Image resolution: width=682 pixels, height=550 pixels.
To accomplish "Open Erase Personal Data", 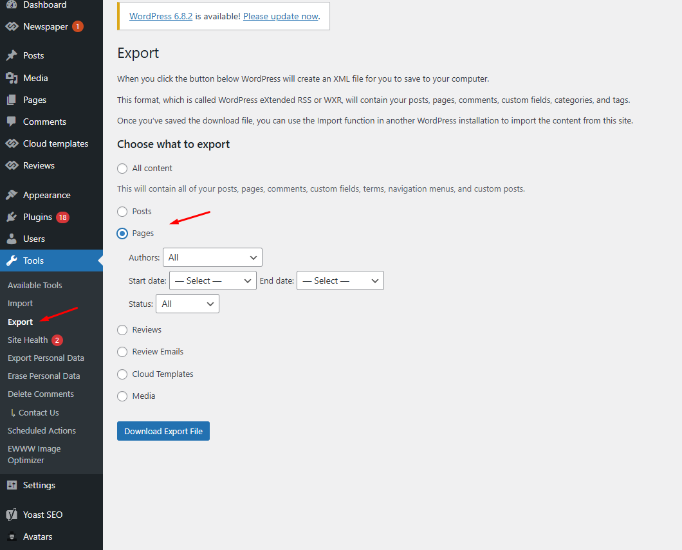I will coord(44,376).
